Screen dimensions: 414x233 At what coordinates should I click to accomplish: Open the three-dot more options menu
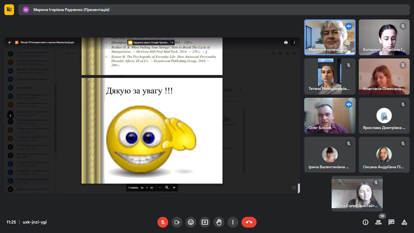233,222
